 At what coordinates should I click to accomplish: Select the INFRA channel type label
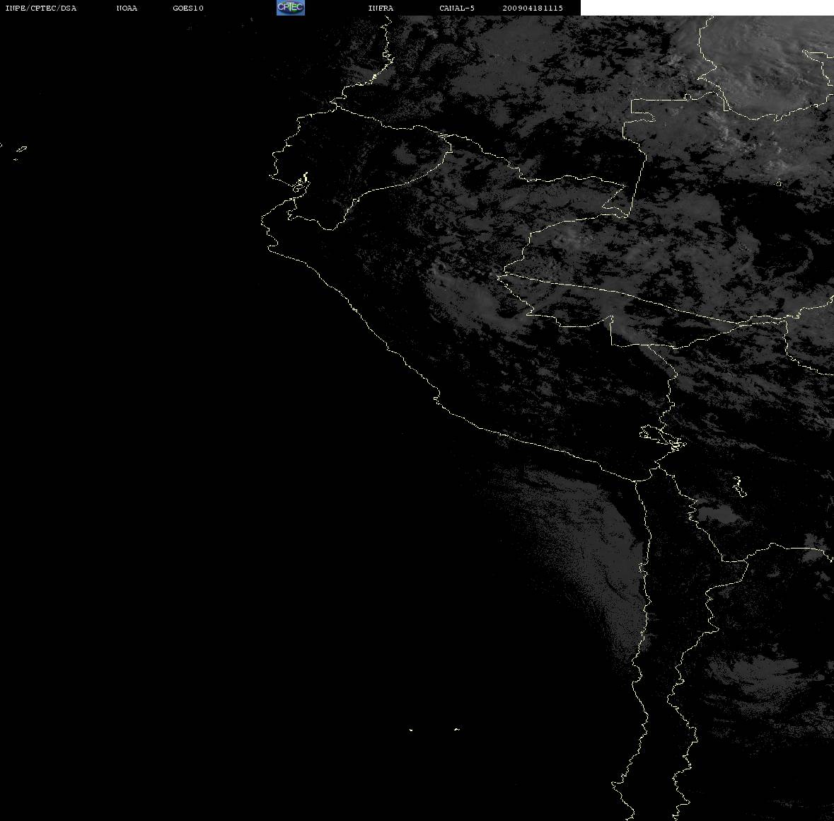click(x=381, y=8)
